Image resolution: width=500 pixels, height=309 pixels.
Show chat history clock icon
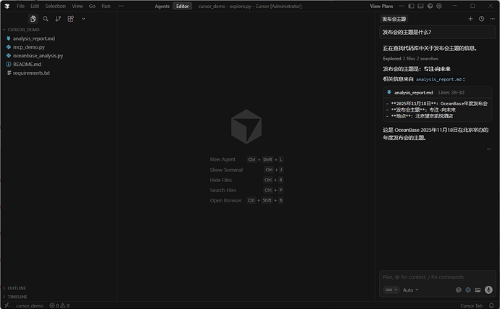click(x=481, y=19)
